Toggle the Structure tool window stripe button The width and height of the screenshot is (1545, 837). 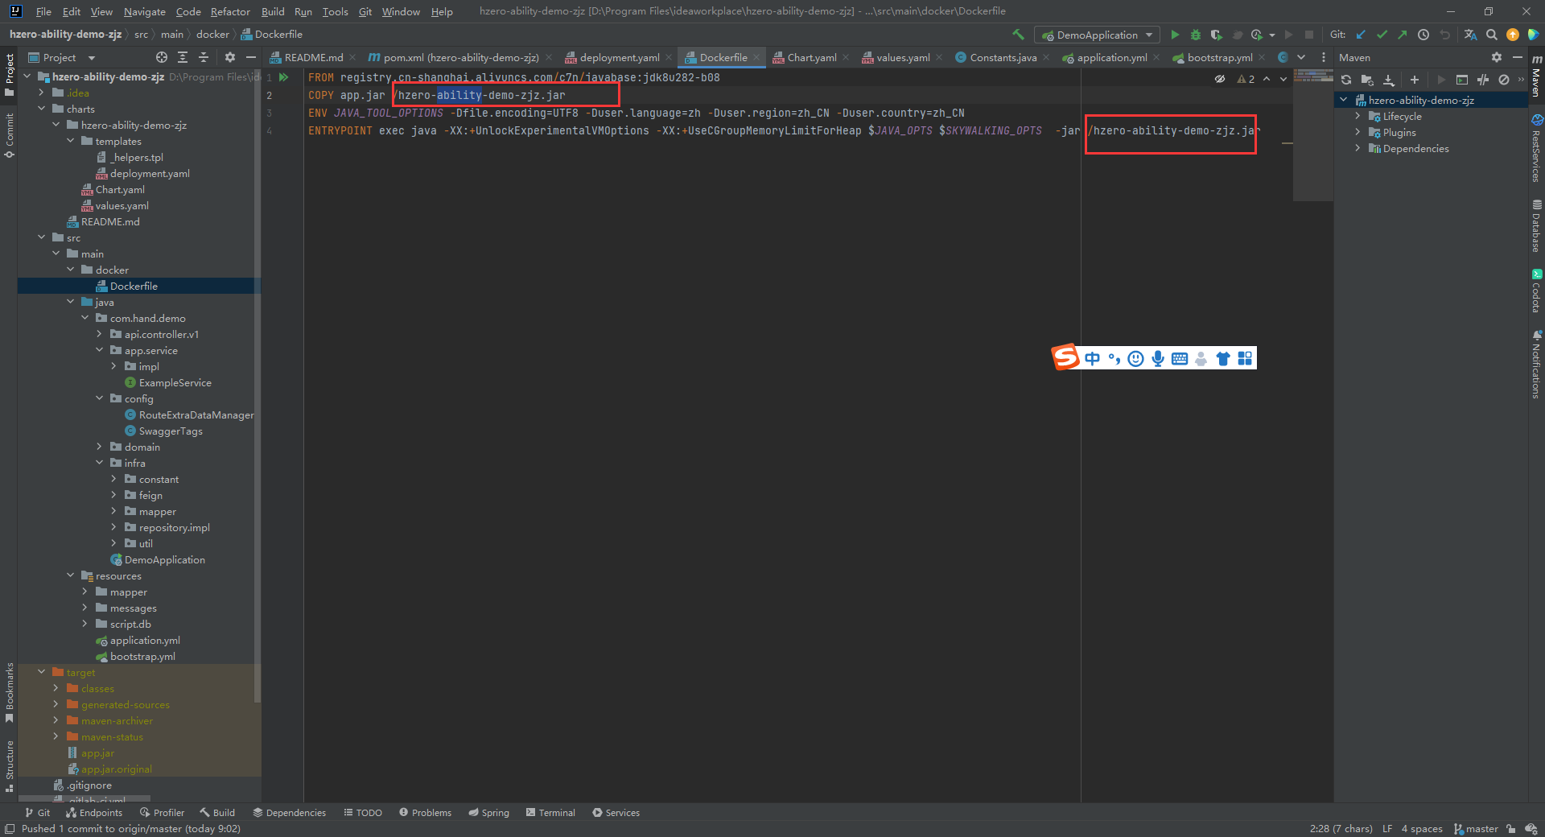[x=9, y=765]
